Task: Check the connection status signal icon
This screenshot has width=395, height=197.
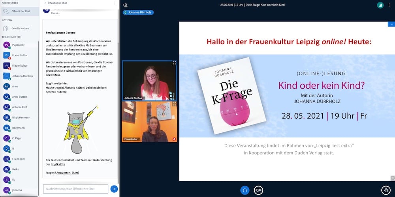Action: pyautogui.click(x=380, y=5)
